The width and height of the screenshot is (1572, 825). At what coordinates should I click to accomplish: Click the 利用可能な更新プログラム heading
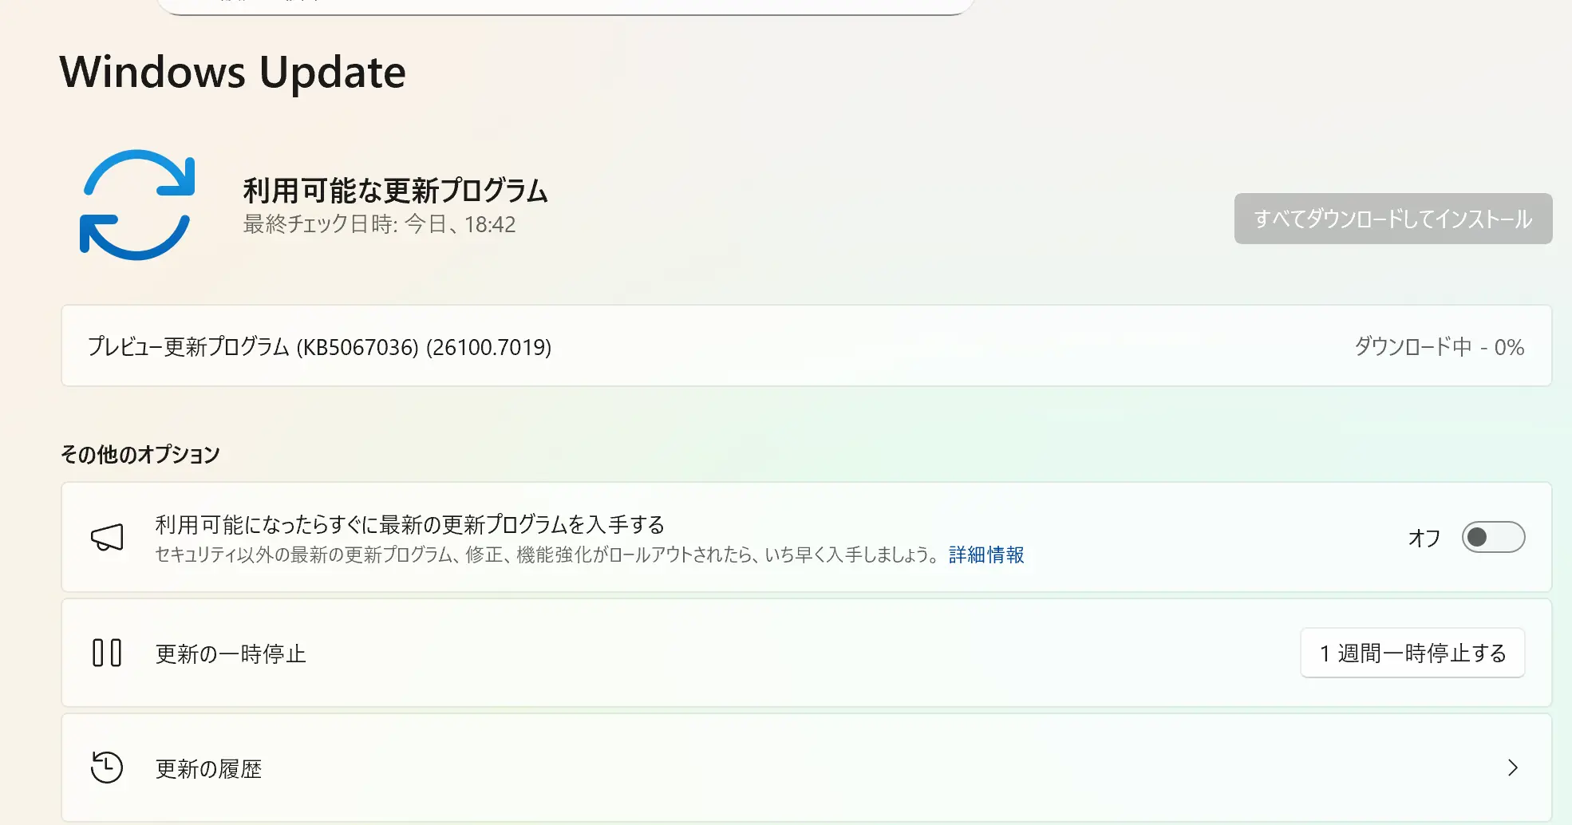click(395, 191)
